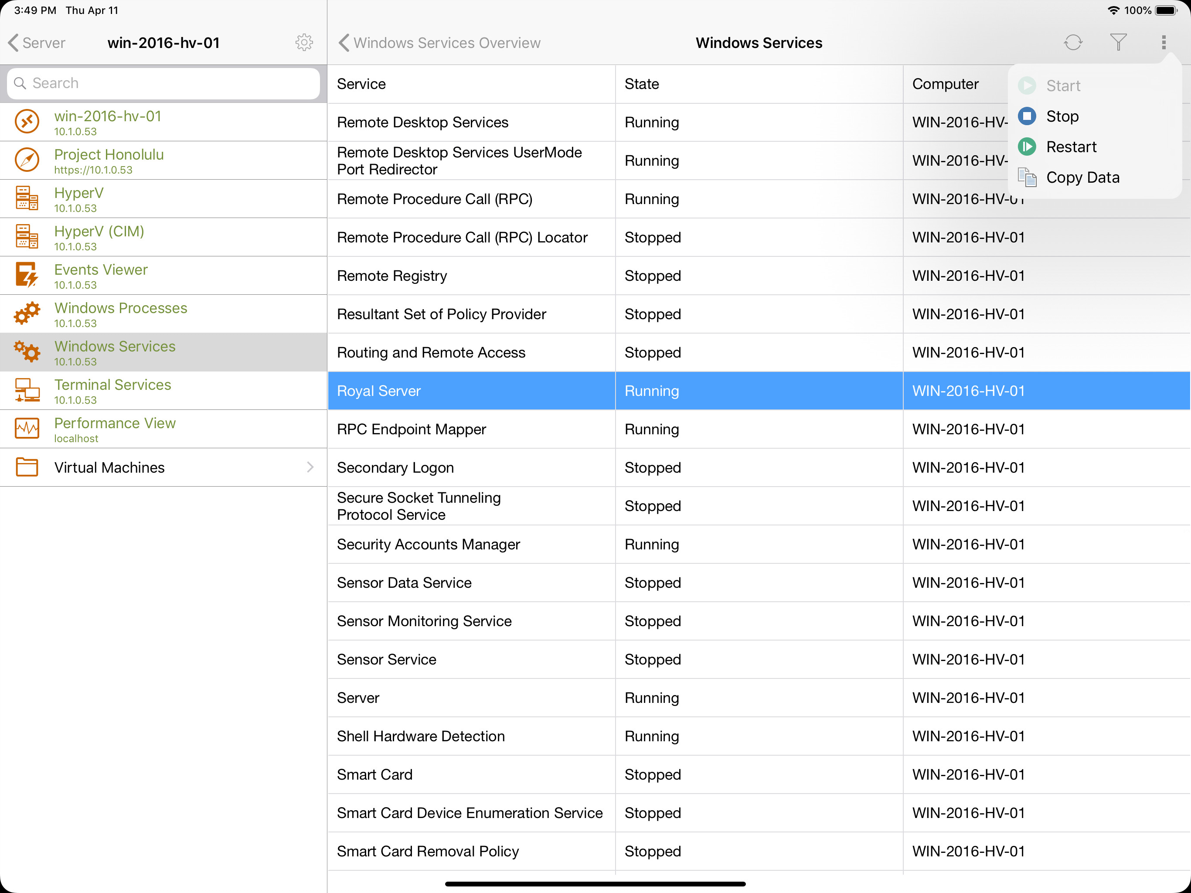Screen dimensions: 1191x893
Task: Open the filter funnel icon
Action: [1118, 43]
